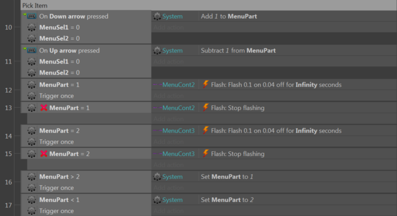Click red X invert icon on MenuPart = 2
The image size is (397, 216).
click(44, 154)
